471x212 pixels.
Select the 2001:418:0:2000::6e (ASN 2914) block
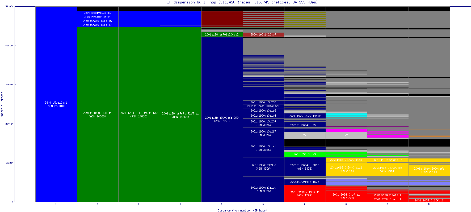coord(429,170)
